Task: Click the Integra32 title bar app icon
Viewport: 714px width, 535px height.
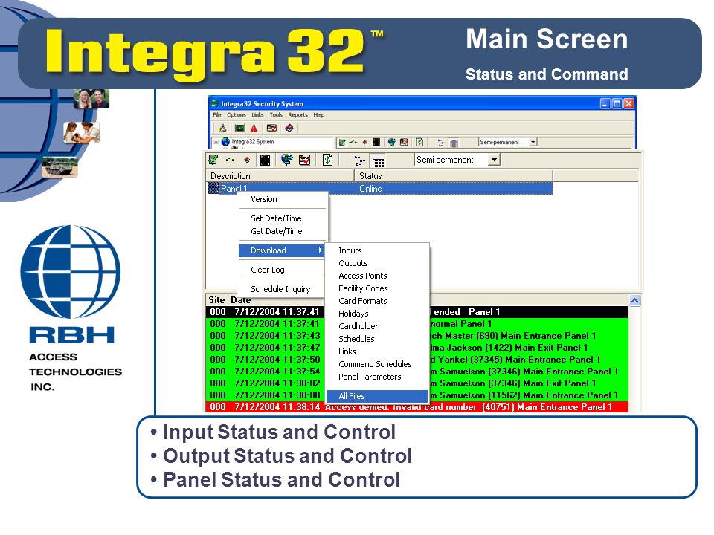Action: [x=214, y=104]
